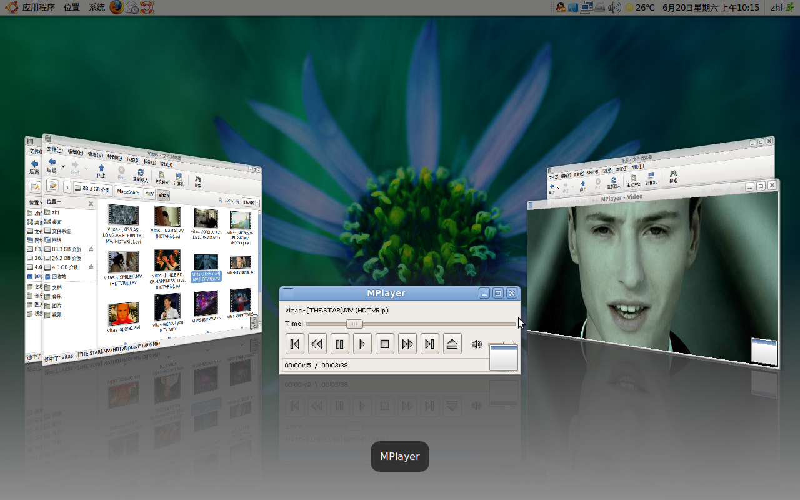Select 文件系统 in Vitas sidebar
Image resolution: width=800 pixels, height=500 pixels.
coord(57,231)
